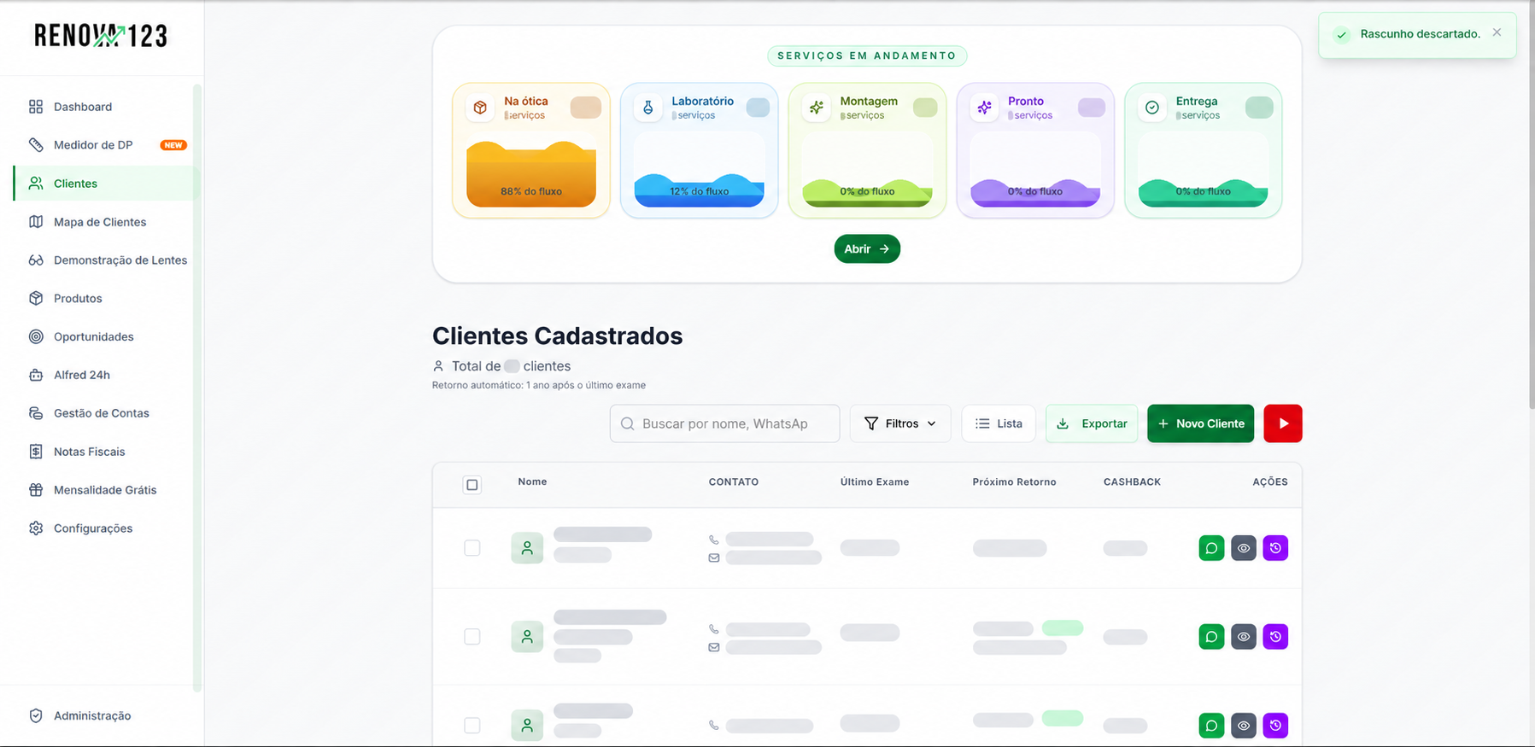Viewport: 1535px width, 747px height.
Task: Dismiss the Rascunho descartado notification
Action: pyautogui.click(x=1497, y=32)
